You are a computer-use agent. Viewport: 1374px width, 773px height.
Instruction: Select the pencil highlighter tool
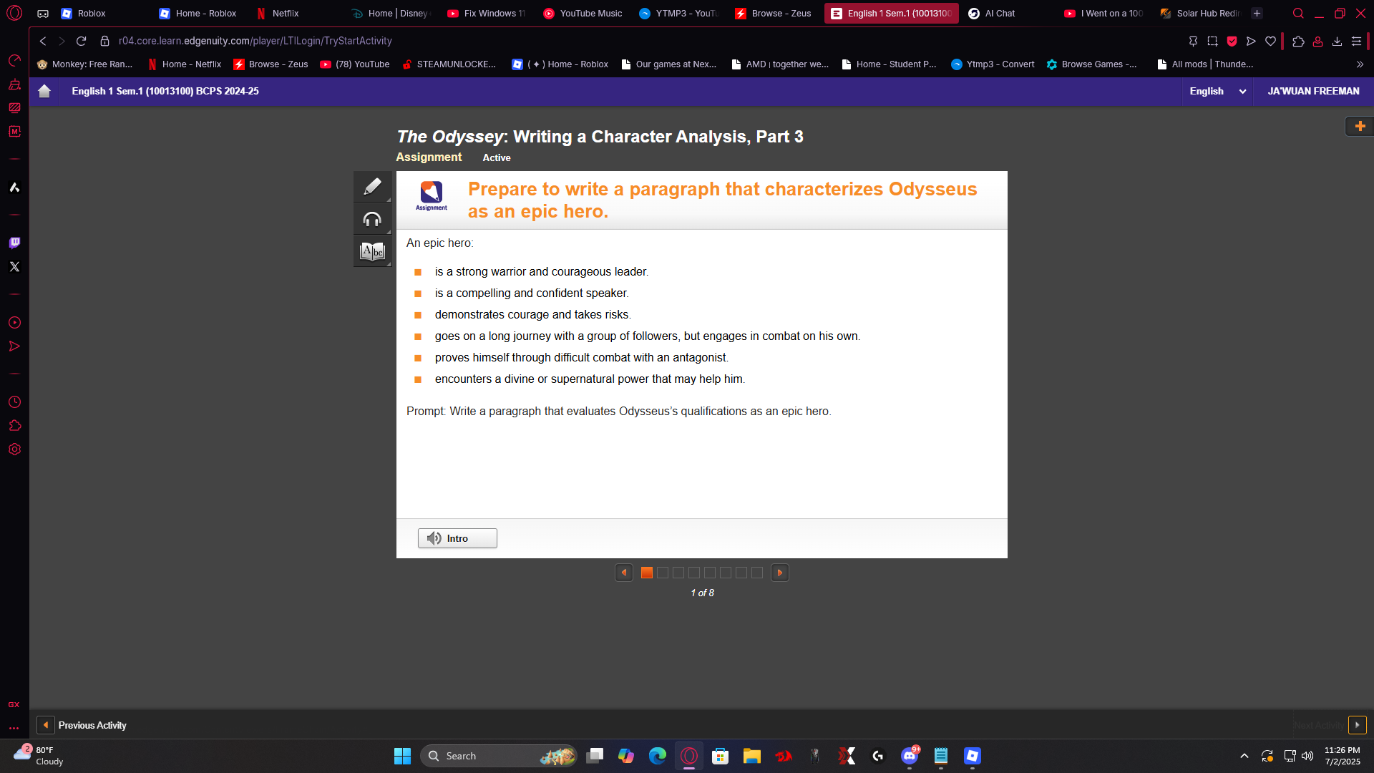[372, 187]
